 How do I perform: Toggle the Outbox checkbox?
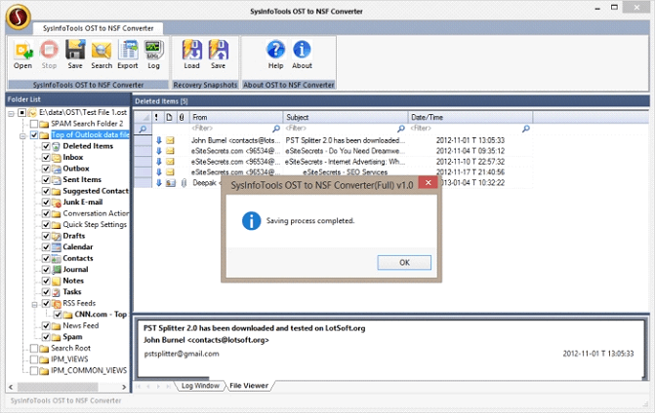click(46, 169)
